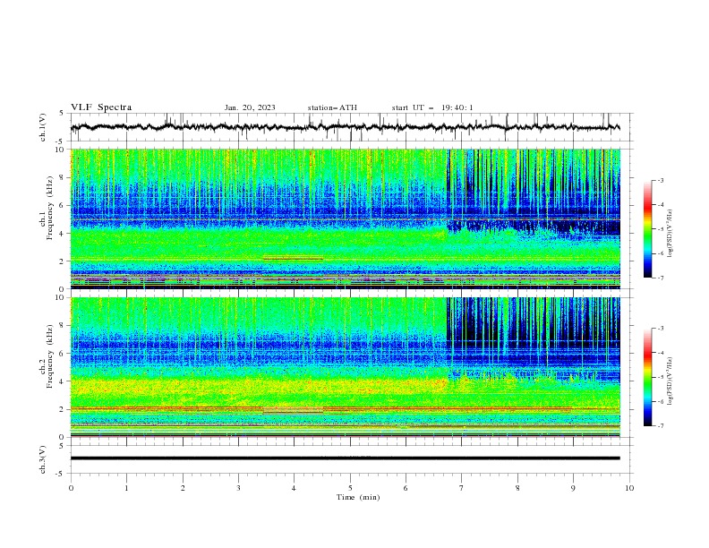
Task: Click the ch.1 spectrogram plot
Action: [x=345, y=218]
